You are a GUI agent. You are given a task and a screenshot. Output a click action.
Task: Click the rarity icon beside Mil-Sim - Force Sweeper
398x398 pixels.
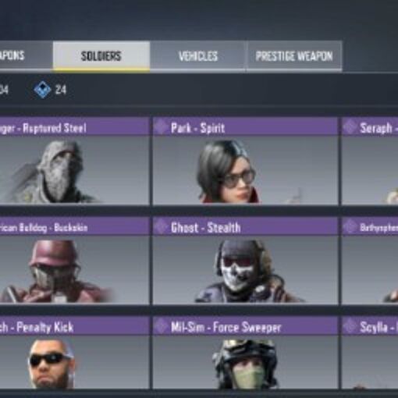[161, 327]
